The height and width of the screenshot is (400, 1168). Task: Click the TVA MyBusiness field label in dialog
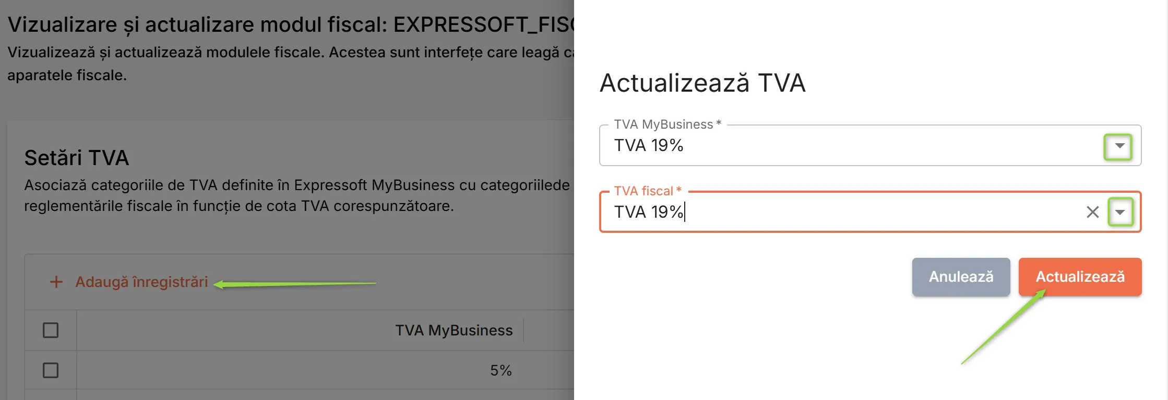(x=667, y=124)
